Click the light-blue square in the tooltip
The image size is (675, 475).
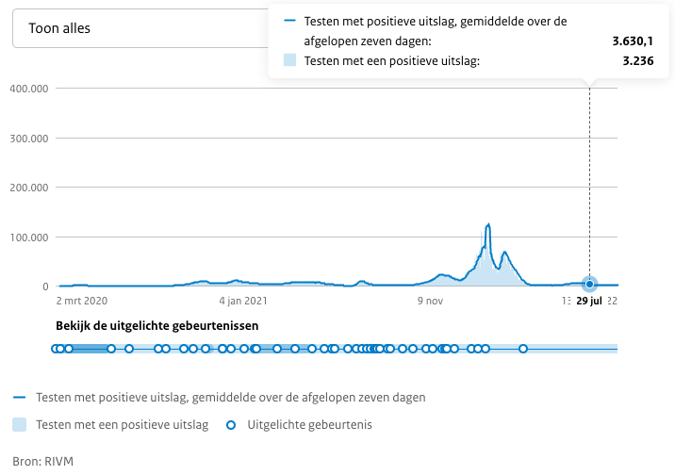pyautogui.click(x=289, y=60)
